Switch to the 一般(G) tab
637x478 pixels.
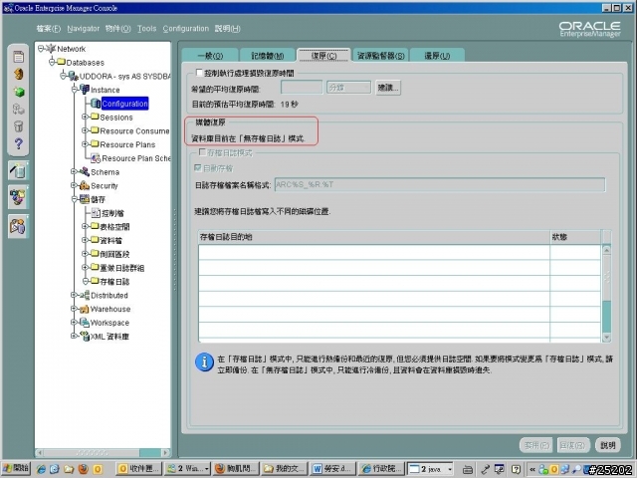210,56
